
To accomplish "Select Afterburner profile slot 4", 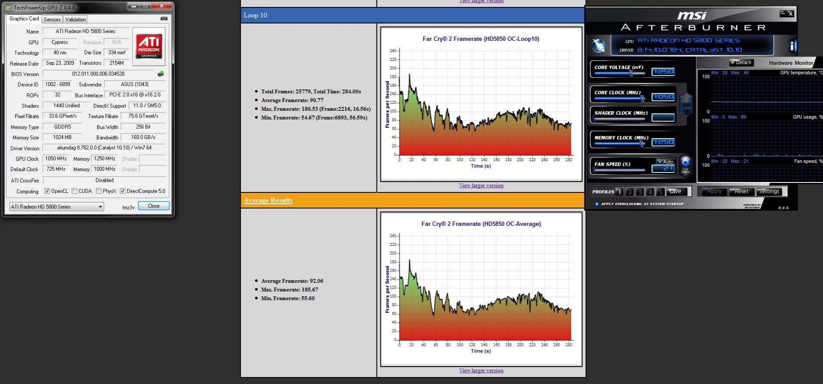I will pyautogui.click(x=650, y=192).
